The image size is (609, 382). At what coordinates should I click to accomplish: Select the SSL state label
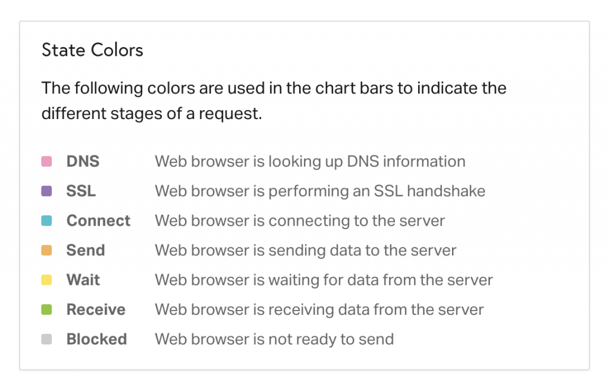click(x=81, y=191)
